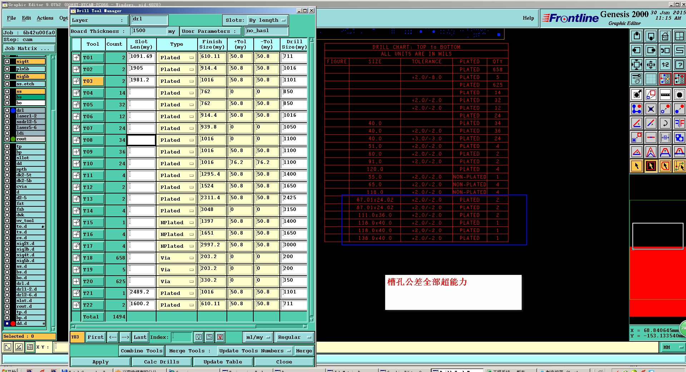686x372 pixels.
Task: Click the red X delete icon near Index
Action: pyautogui.click(x=220, y=337)
